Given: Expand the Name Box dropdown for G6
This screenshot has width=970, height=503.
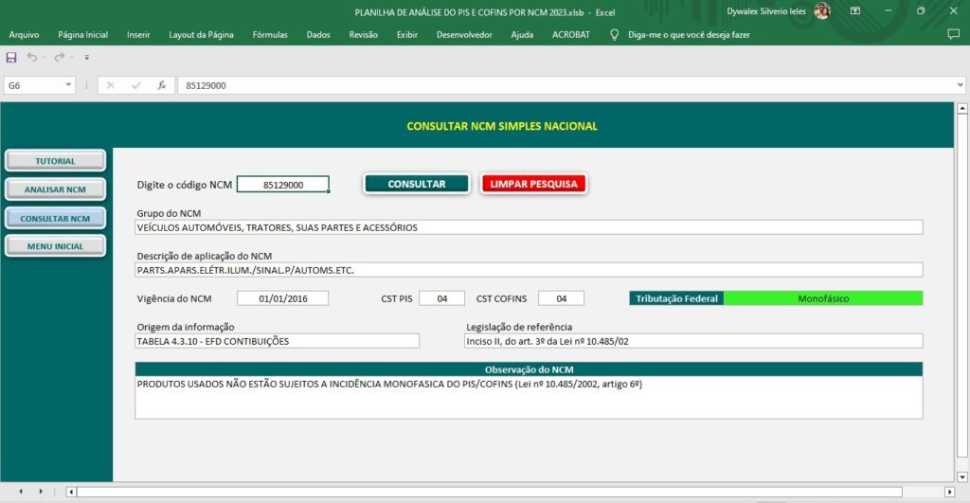Looking at the screenshot, I should [x=69, y=85].
